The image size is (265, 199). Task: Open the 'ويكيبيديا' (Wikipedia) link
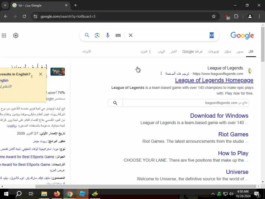[x=12, y=126]
